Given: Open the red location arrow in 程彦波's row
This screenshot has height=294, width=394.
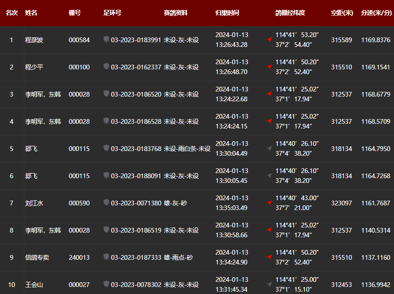Looking at the screenshot, I should (269, 40).
